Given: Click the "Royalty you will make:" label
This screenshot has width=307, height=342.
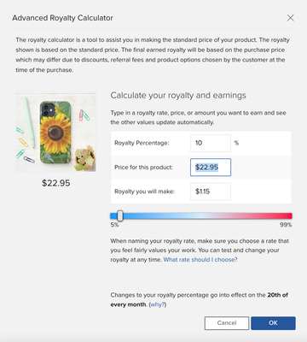Looking at the screenshot, I should (x=144, y=192).
